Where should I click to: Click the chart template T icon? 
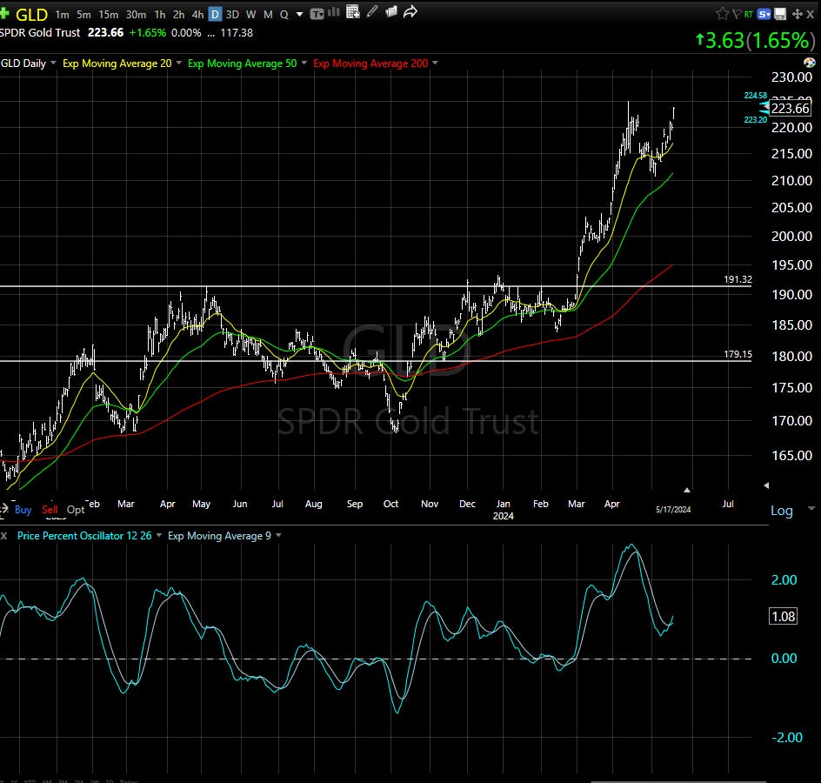point(317,14)
